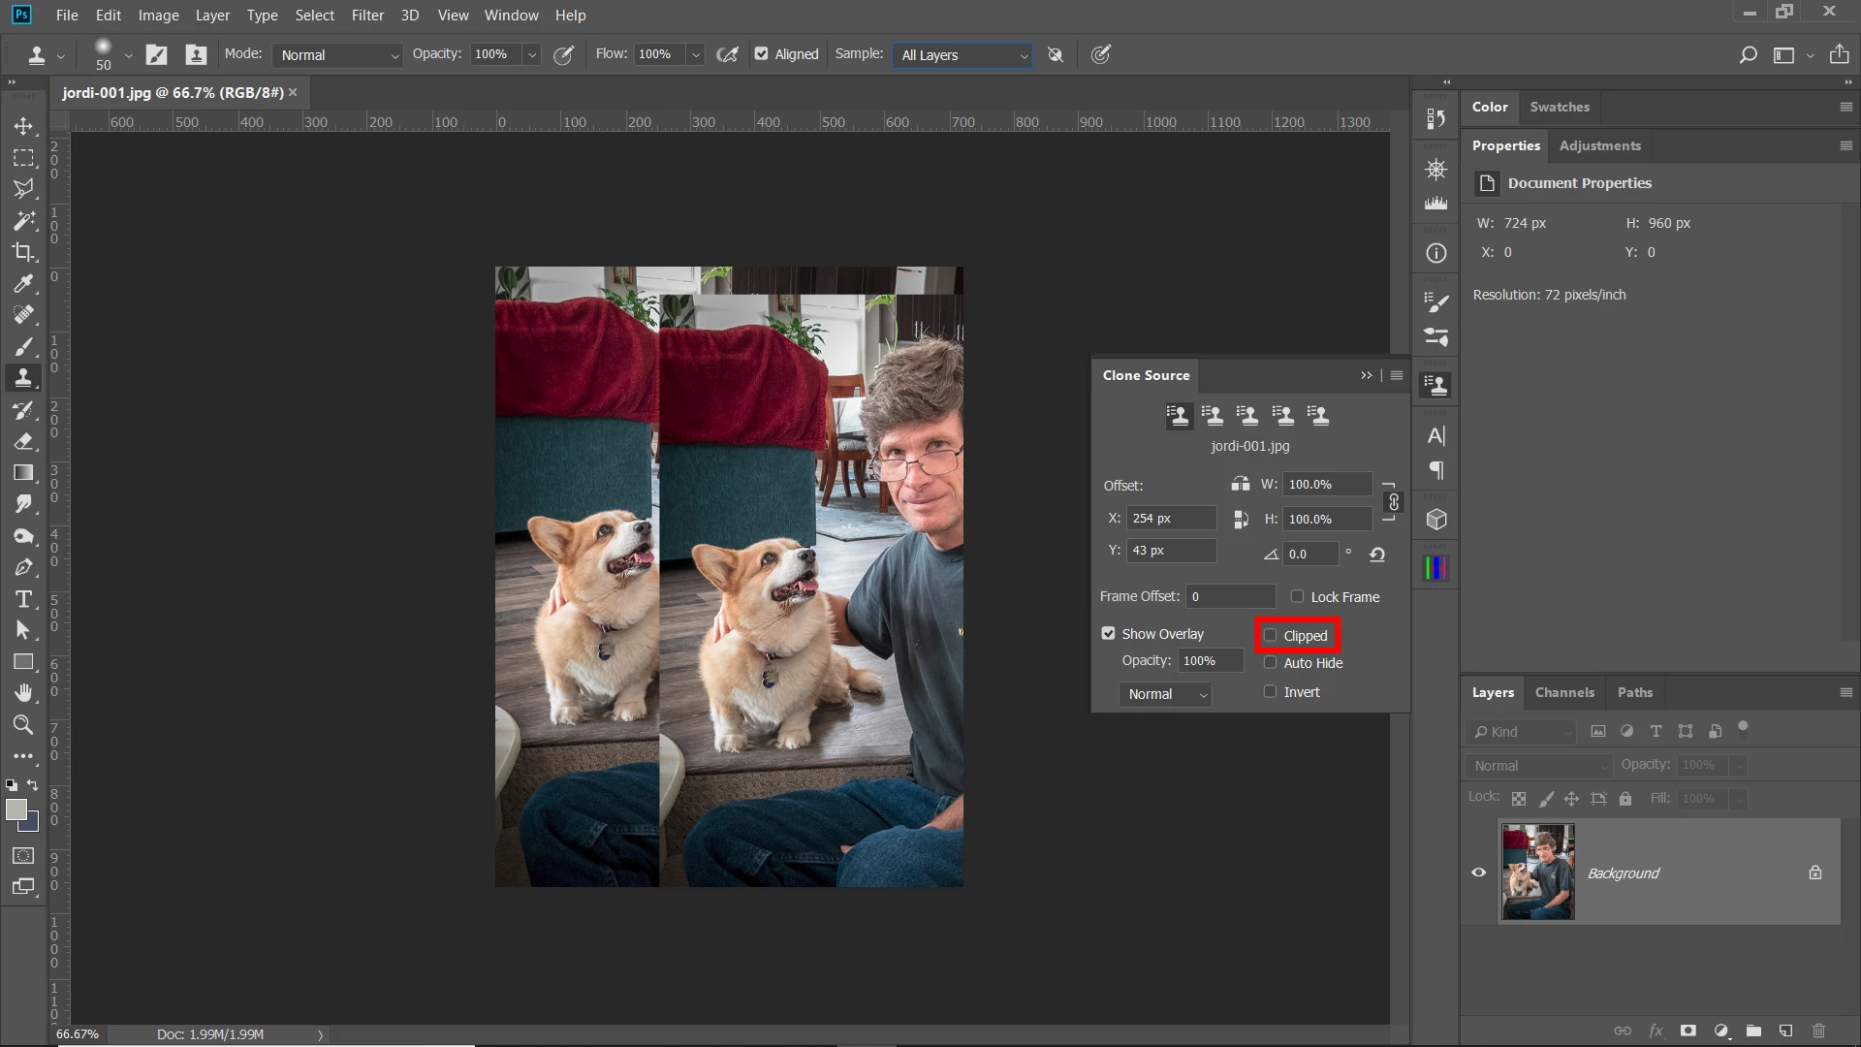Click the Hand tool
Screen dimensions: 1861x1047
[23, 693]
